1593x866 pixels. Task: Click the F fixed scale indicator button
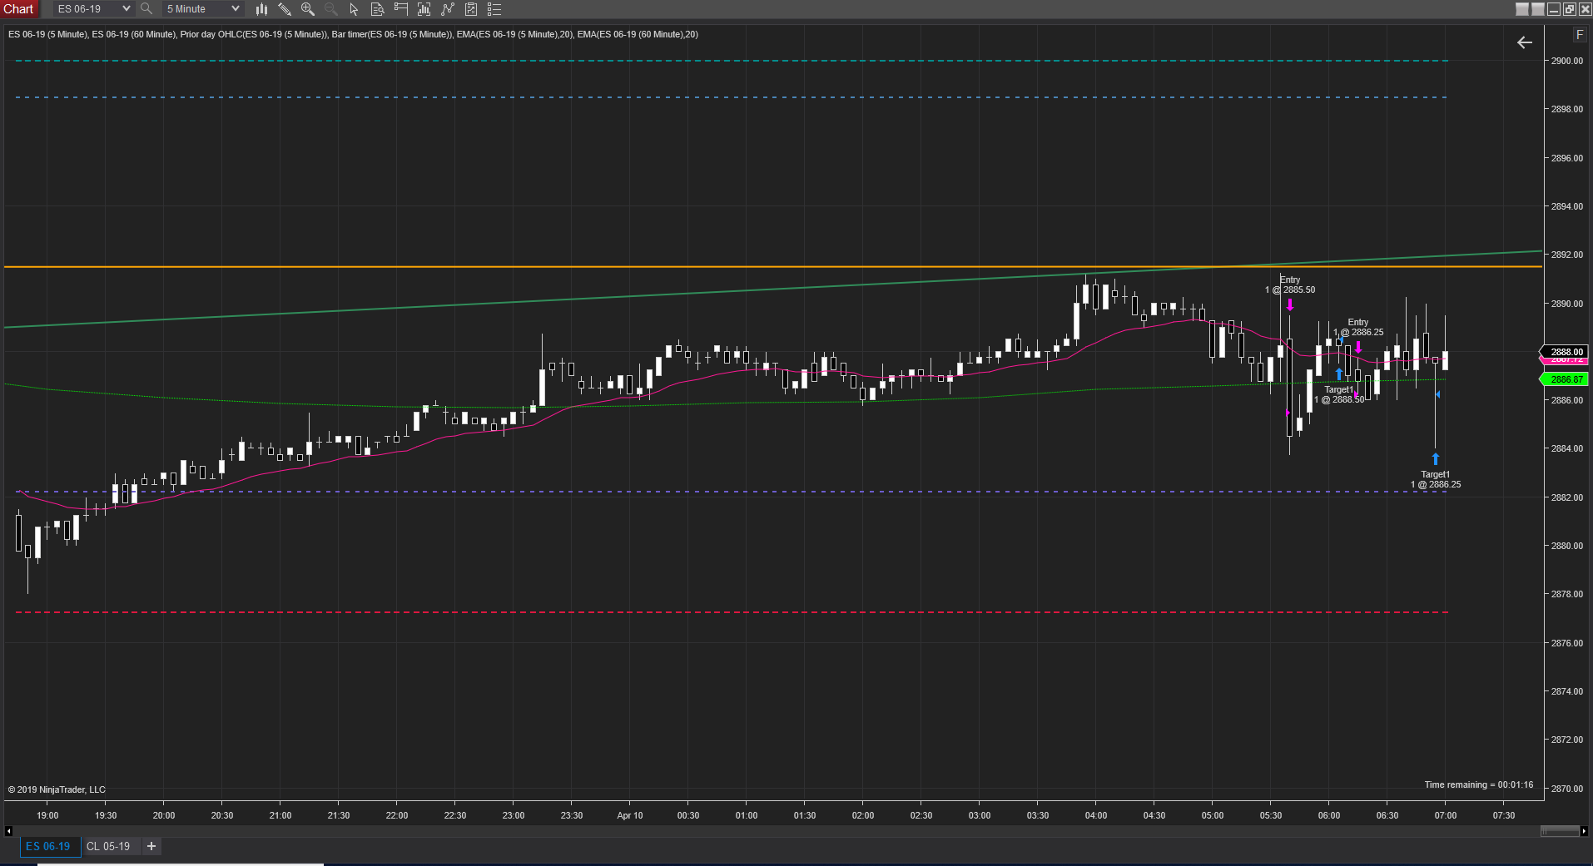coord(1579,35)
